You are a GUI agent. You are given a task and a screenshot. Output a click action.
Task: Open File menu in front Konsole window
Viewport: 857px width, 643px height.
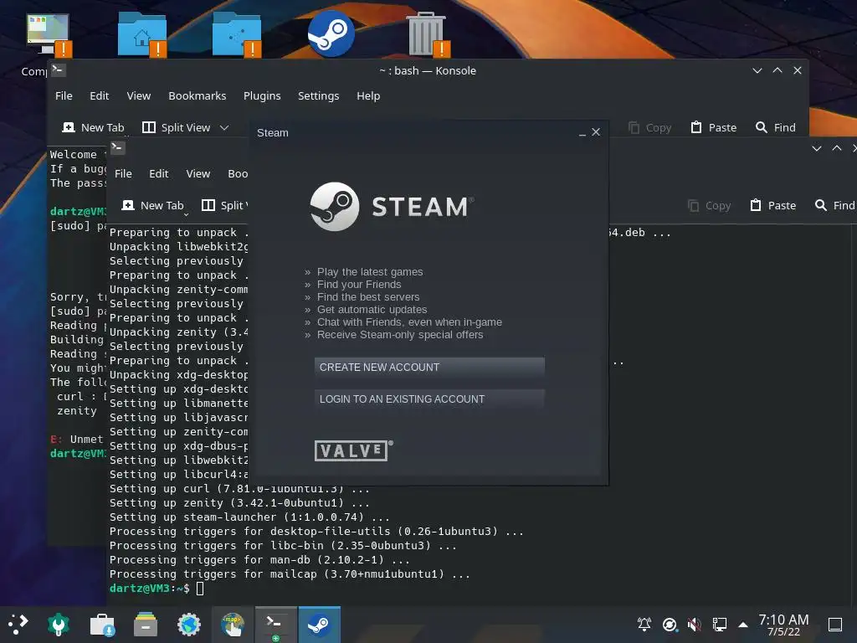point(123,174)
